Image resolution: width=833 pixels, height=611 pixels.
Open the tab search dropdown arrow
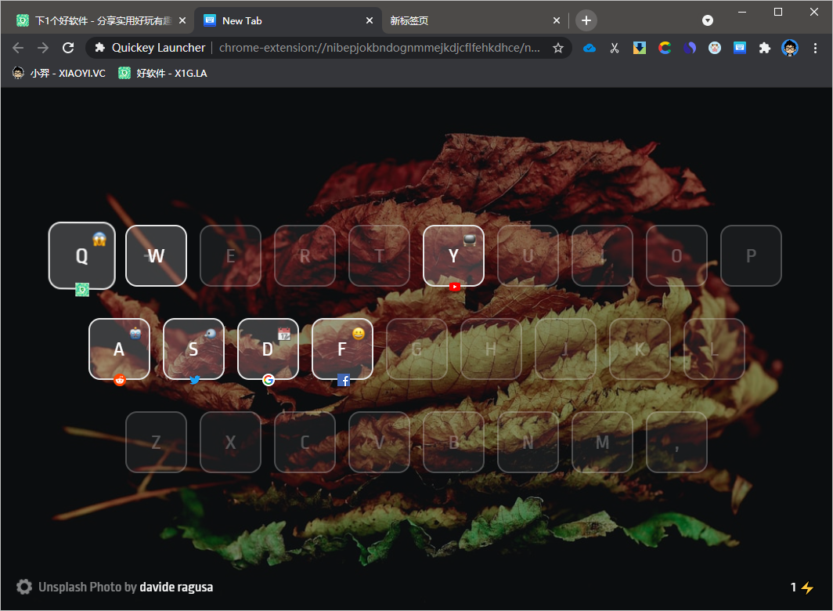[x=708, y=20]
